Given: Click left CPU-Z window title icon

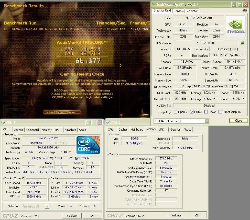Looking at the screenshot, I should pyautogui.click(x=3, y=122).
